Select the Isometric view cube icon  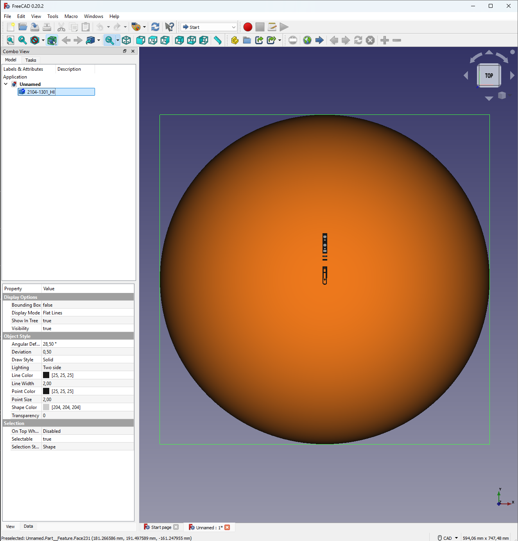tap(126, 40)
